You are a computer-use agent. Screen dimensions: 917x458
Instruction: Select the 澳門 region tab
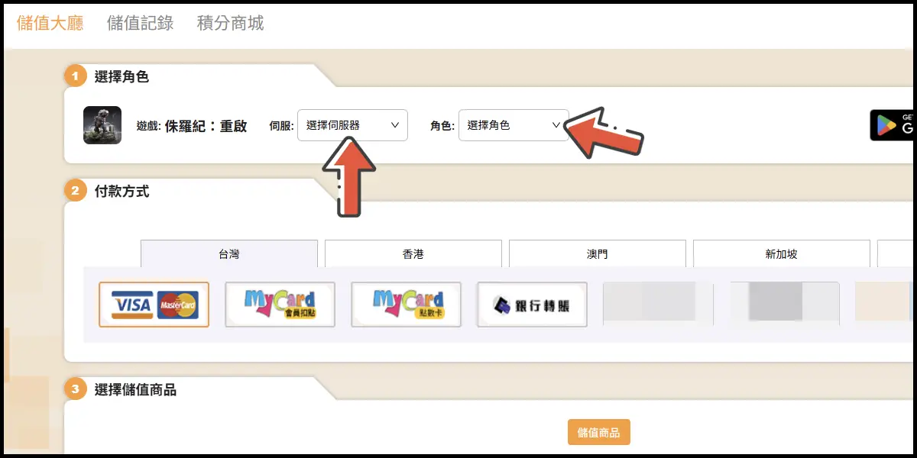pyautogui.click(x=597, y=254)
